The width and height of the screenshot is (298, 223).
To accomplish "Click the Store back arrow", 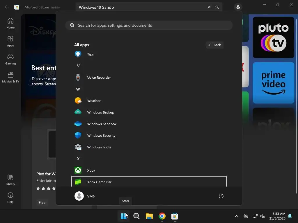I will coord(7,7).
